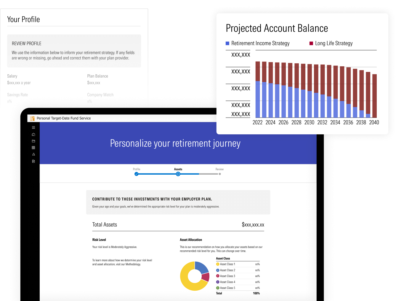
Task: Click the Salary field value
Action: pyautogui.click(x=19, y=83)
